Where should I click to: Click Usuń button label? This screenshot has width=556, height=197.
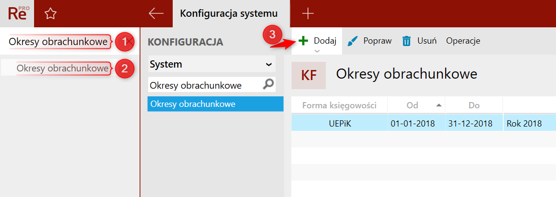coord(426,41)
